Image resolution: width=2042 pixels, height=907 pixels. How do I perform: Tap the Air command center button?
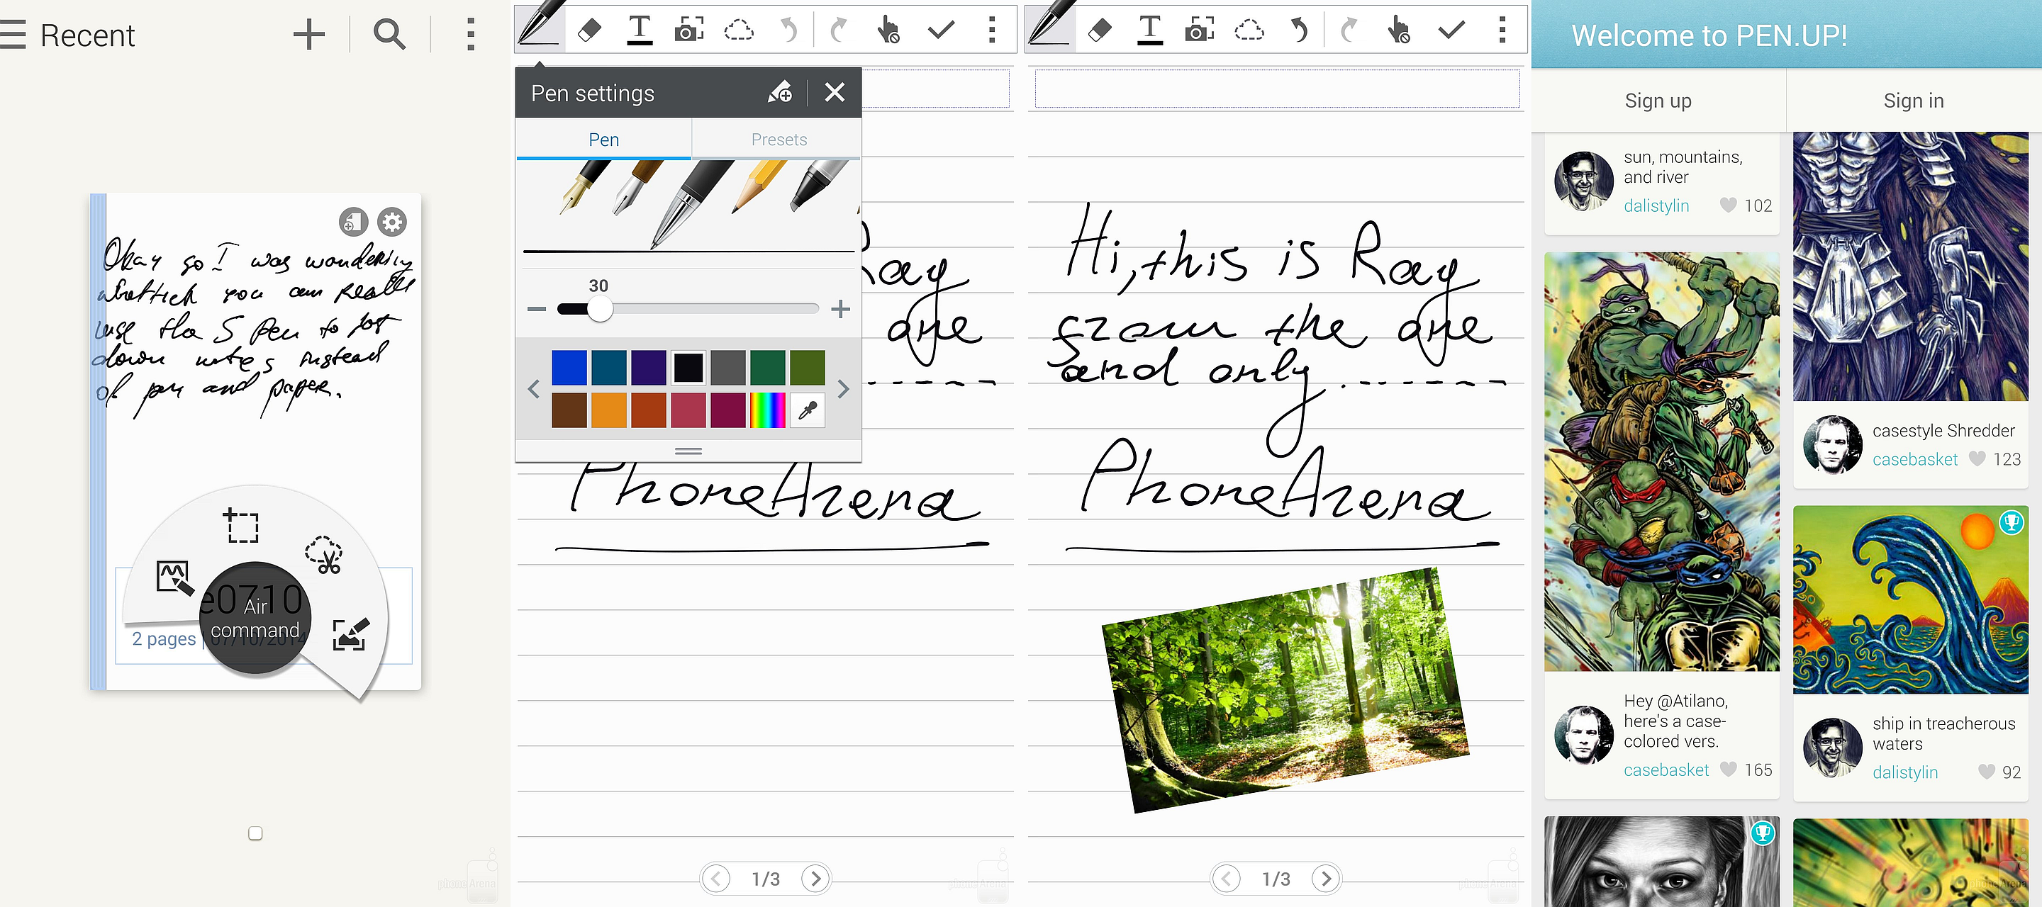255,618
